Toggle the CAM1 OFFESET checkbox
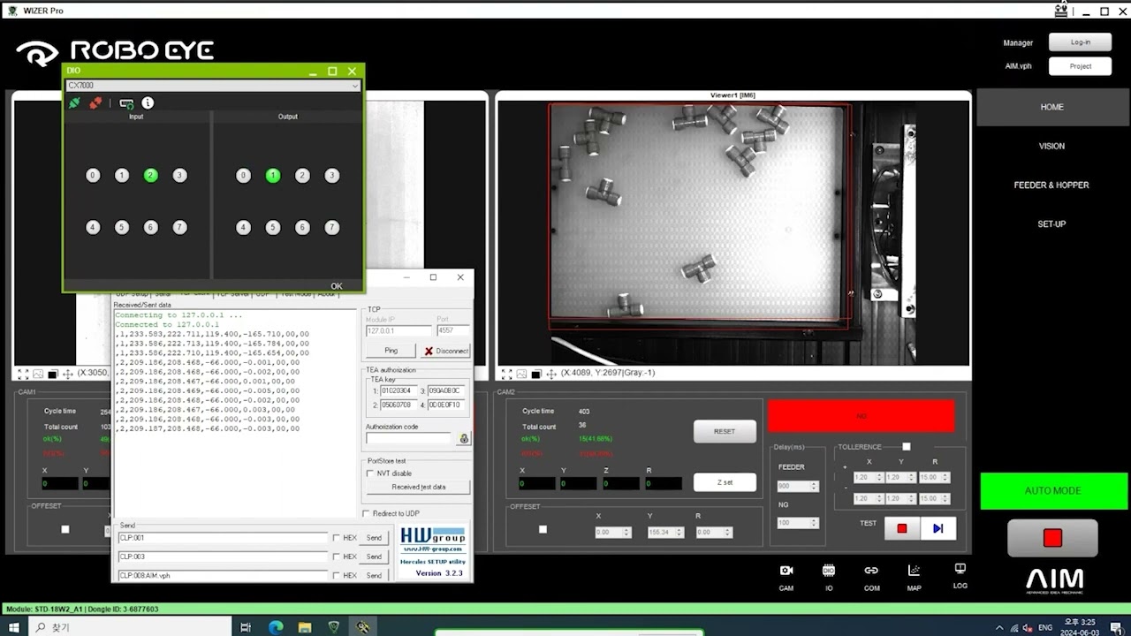 [65, 529]
